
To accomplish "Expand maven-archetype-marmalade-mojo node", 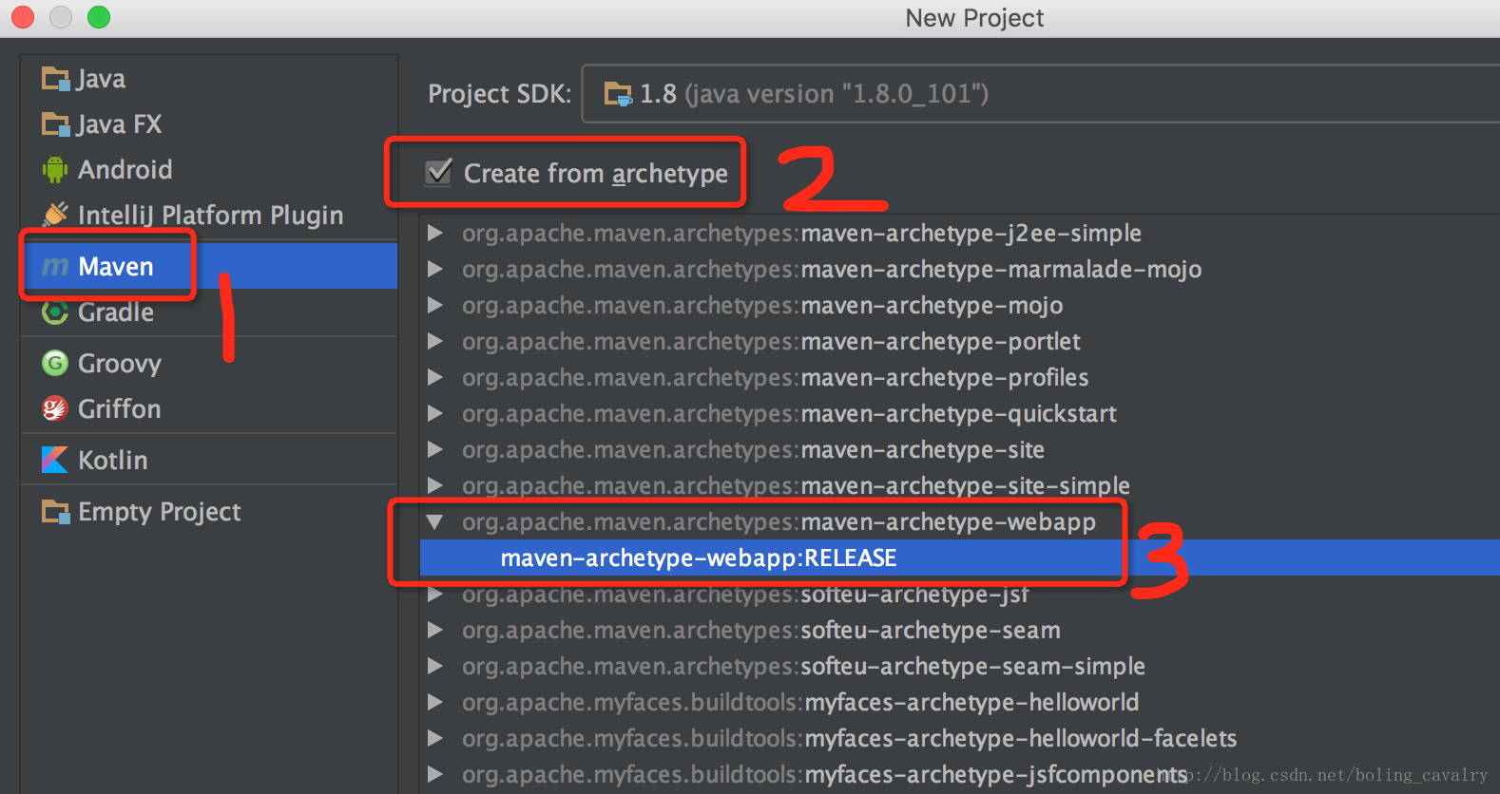I will coord(435,269).
